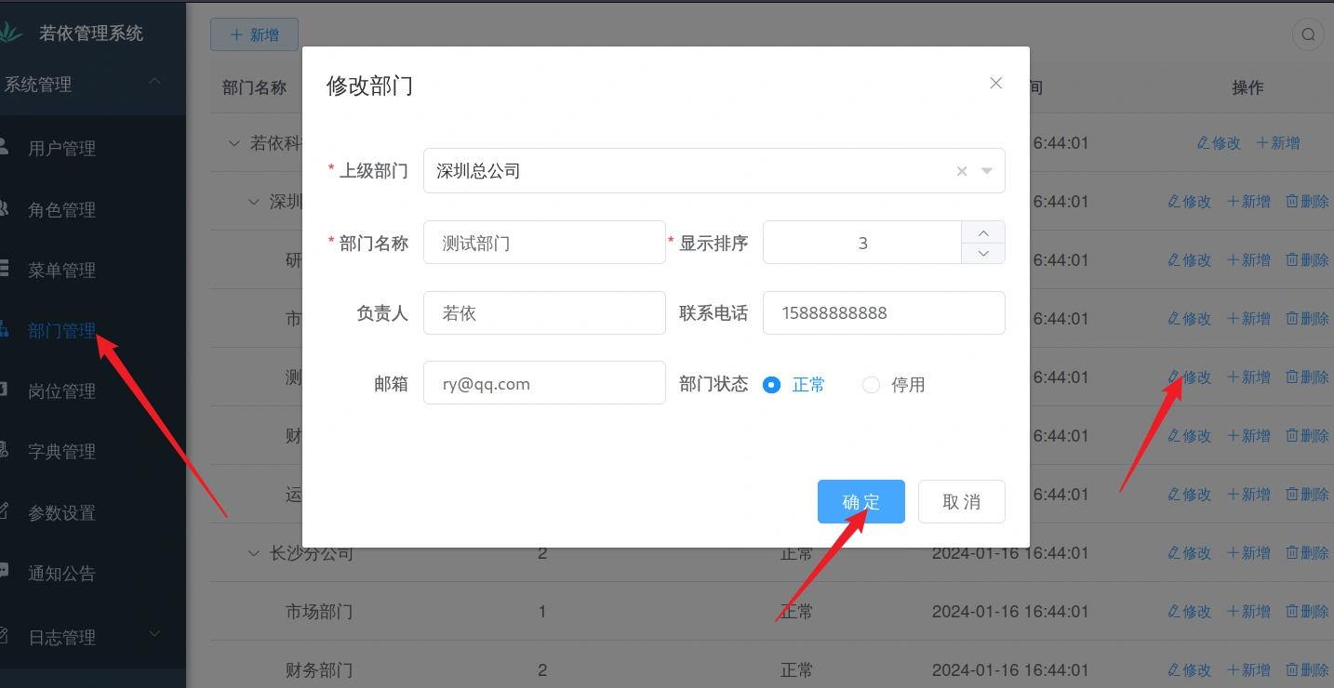Image resolution: width=1334 pixels, height=688 pixels.
Task: Collapse the 长沙分公司 tree row
Action: click(253, 553)
